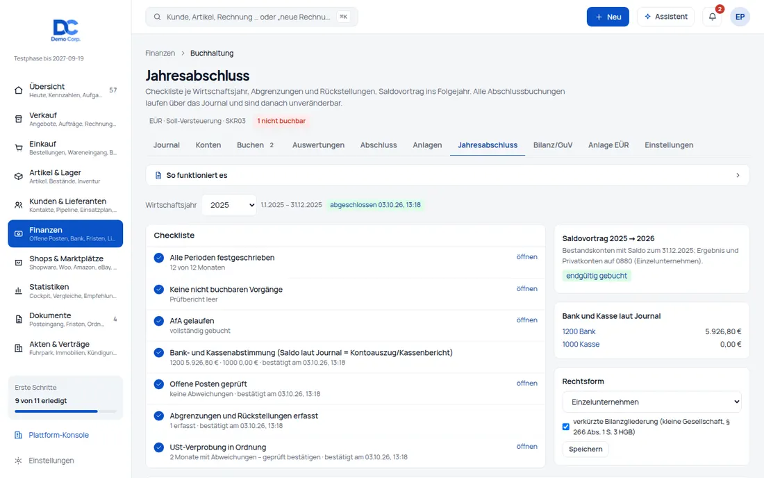Click the checkmark for USt-Verprobung in Ordnung
Viewport: 764px width, 478px height.
coord(159,447)
